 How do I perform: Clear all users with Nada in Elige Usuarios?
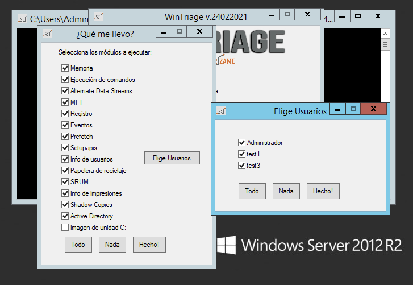[x=286, y=191]
